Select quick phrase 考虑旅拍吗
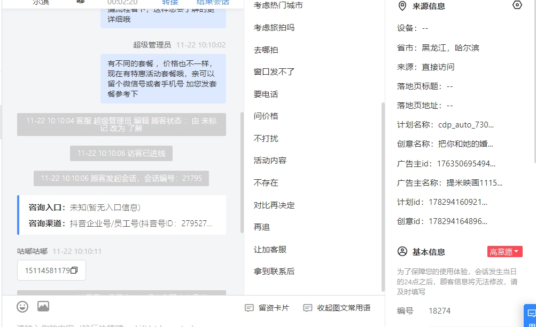Viewport: 536px width, 327px height. [x=274, y=28]
